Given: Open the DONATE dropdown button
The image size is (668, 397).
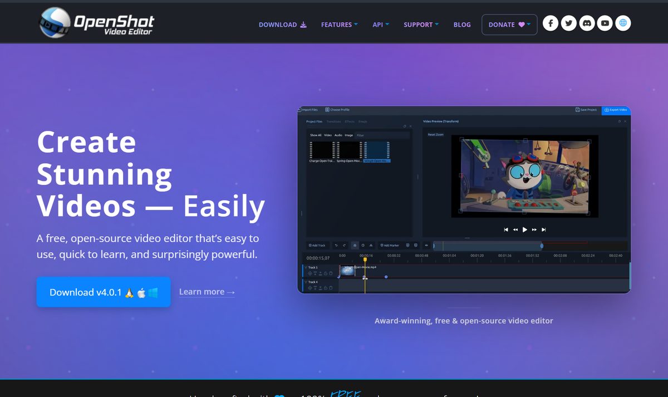Looking at the screenshot, I should (x=509, y=24).
